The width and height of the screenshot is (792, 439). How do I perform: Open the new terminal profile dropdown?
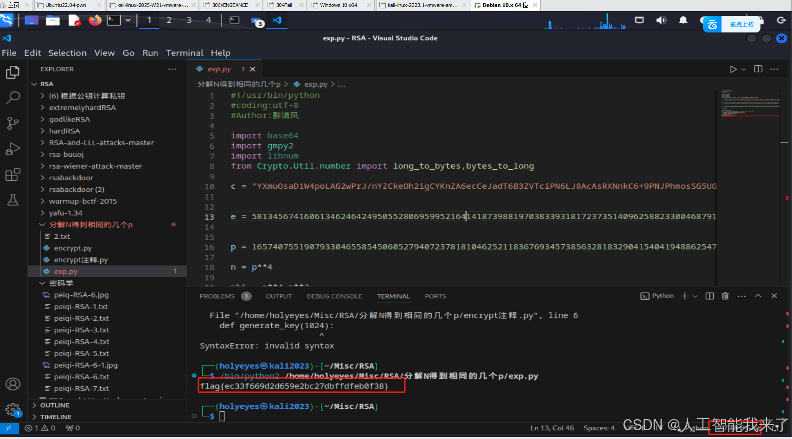(x=695, y=296)
